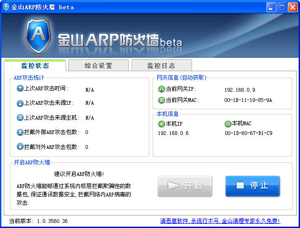The width and height of the screenshot is (300, 228).
Task: Click the 金山ARP防火墙 beta banner title
Action: click(120, 40)
